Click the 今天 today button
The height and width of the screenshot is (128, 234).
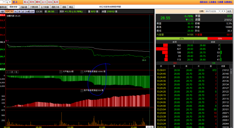click(x=229, y=11)
